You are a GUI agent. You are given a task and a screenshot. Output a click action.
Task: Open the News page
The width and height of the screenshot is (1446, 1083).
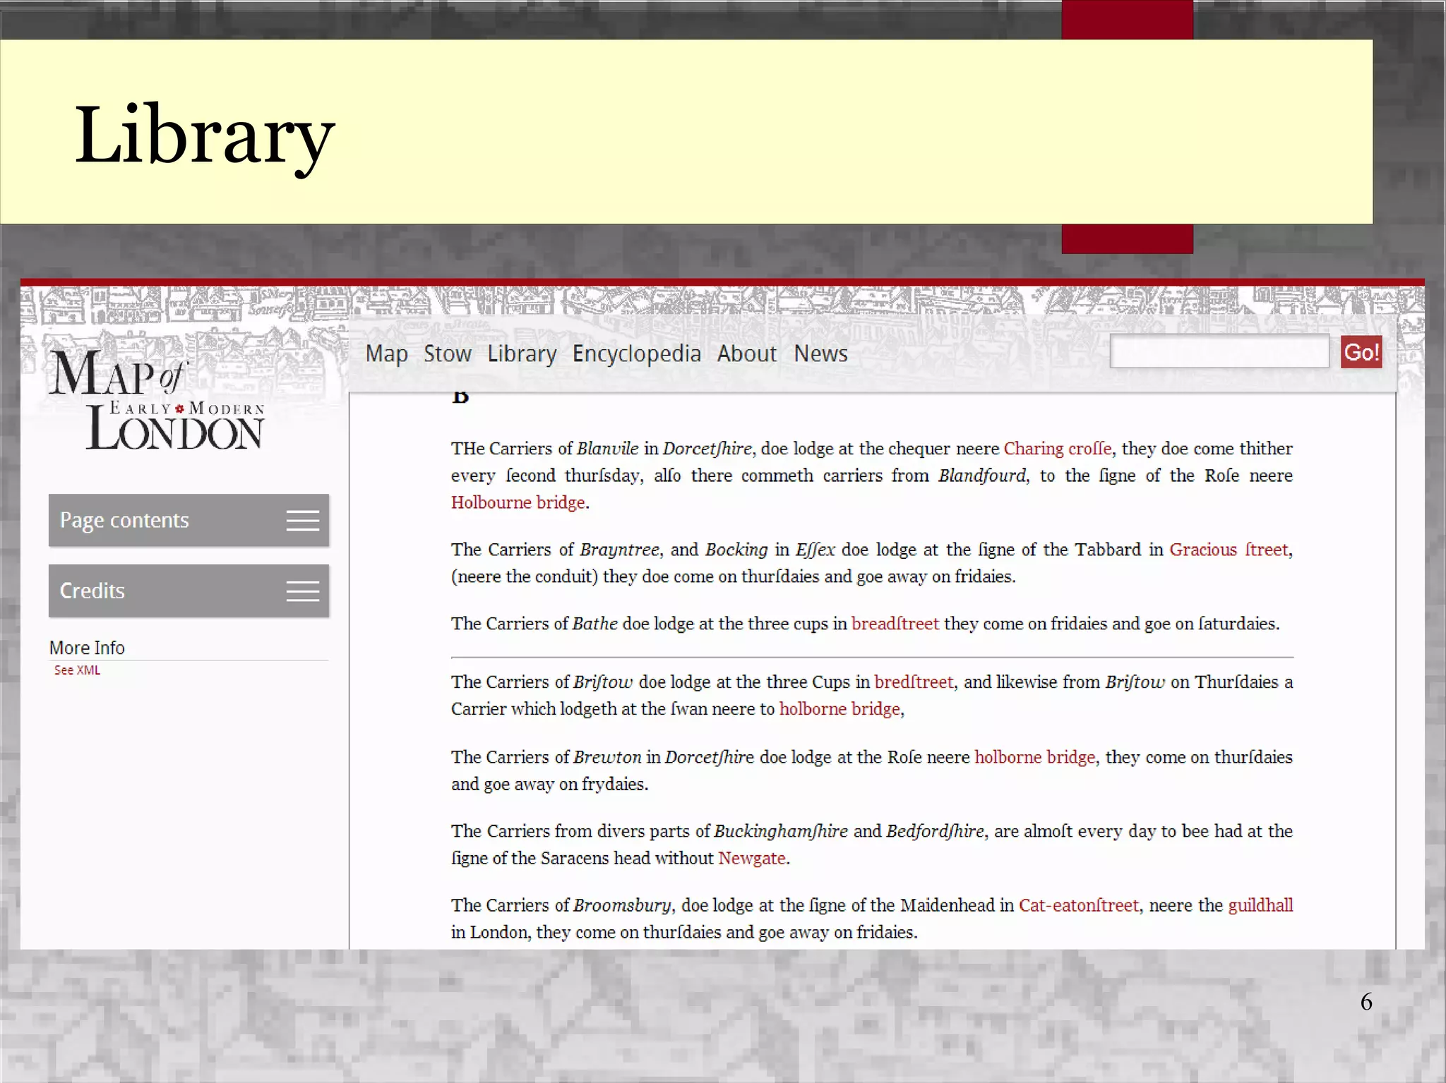[820, 353]
